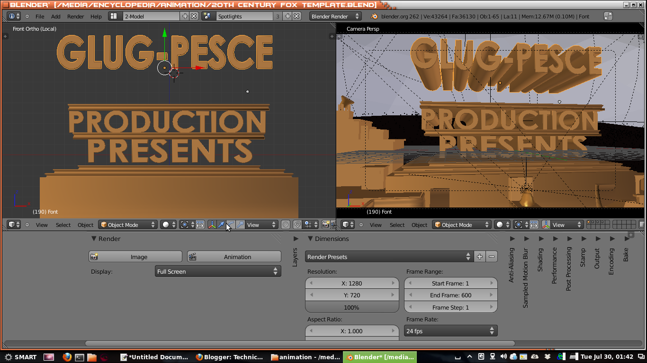Delete the Spotlights scene
The image size is (647, 363).
[297, 16]
